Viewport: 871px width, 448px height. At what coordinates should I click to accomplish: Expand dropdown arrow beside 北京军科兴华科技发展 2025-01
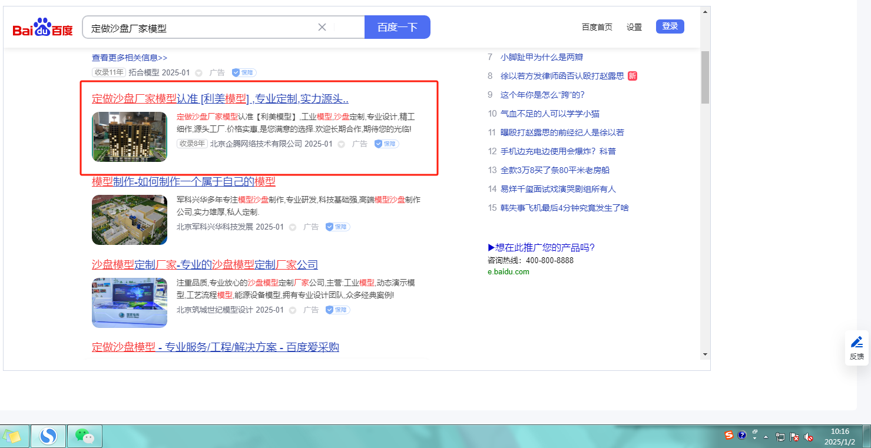click(292, 227)
